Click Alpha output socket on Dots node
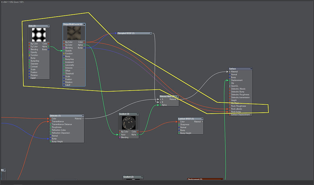The width and height of the screenshot is (314, 185). click(x=48, y=47)
